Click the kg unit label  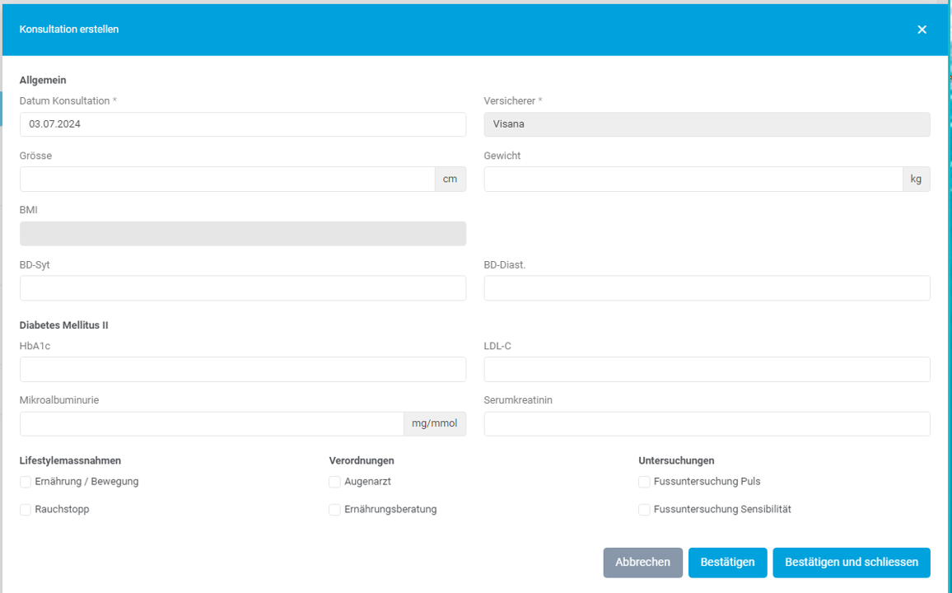[x=917, y=179]
